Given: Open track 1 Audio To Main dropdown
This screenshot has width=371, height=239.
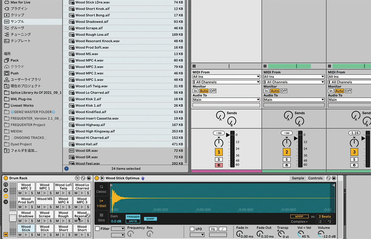Looking at the screenshot, I should tap(226, 100).
